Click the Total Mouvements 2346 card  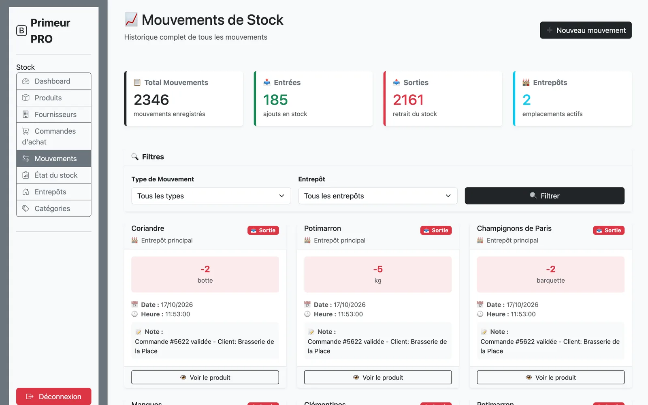click(184, 98)
